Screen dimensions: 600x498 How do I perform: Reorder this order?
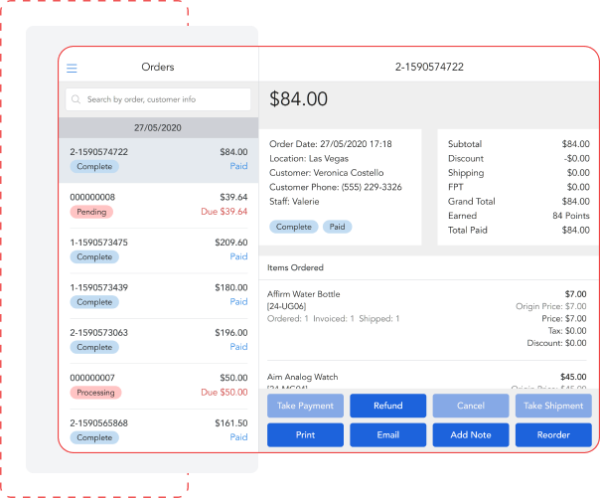tap(553, 434)
